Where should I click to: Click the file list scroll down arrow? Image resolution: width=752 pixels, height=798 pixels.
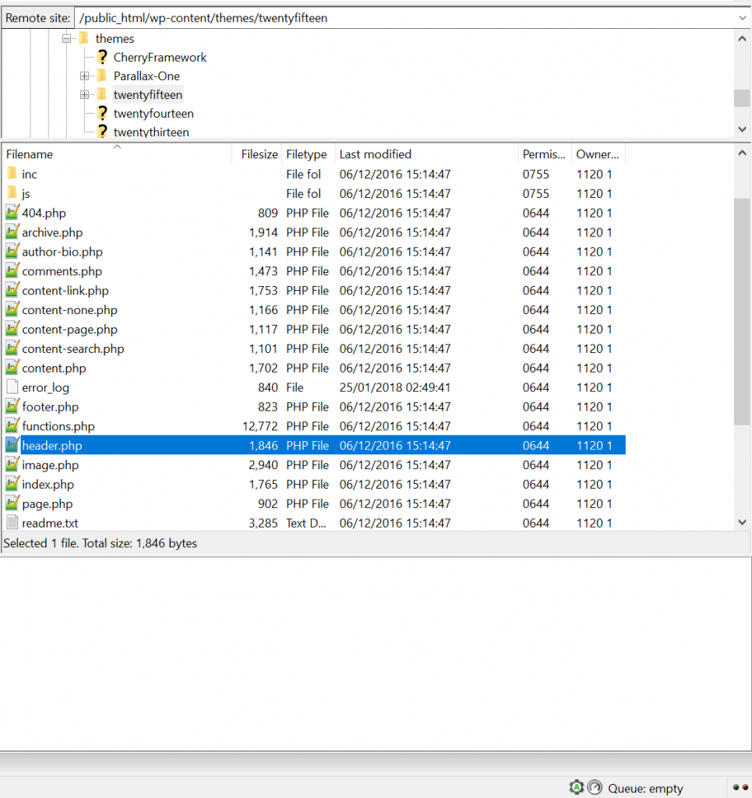coord(742,522)
